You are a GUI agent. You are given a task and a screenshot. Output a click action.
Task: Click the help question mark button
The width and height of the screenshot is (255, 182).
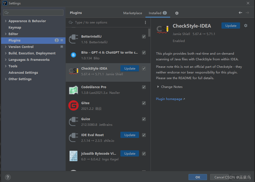[8, 177]
